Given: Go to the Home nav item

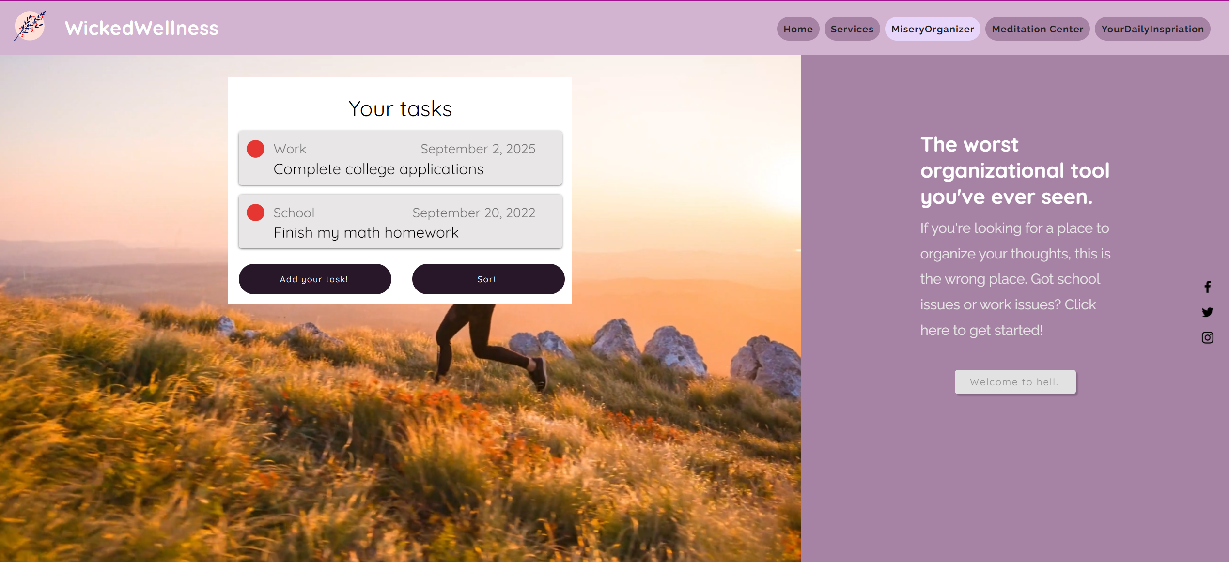Looking at the screenshot, I should click(798, 29).
